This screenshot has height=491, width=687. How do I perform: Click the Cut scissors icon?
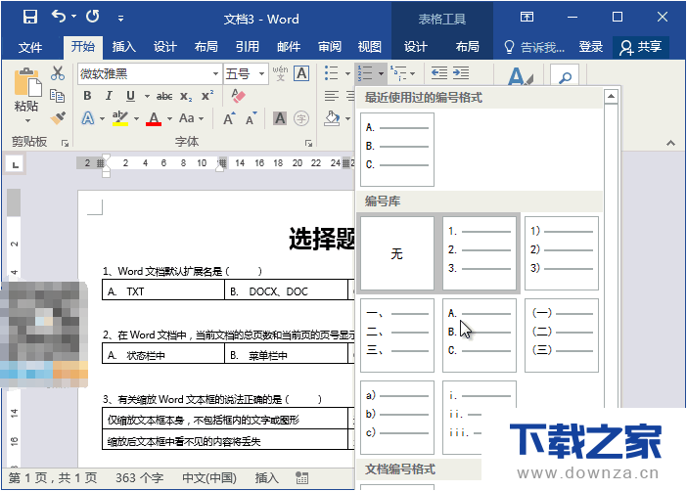(58, 73)
